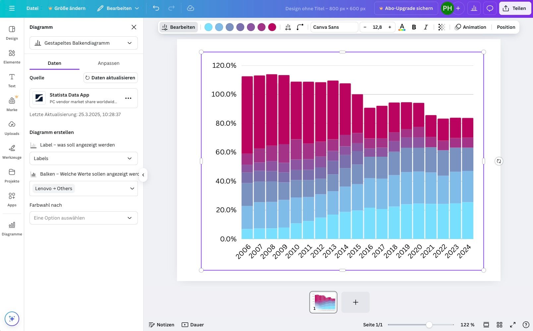
Task: Open the Elemente sidebar panel
Action: 12,57
